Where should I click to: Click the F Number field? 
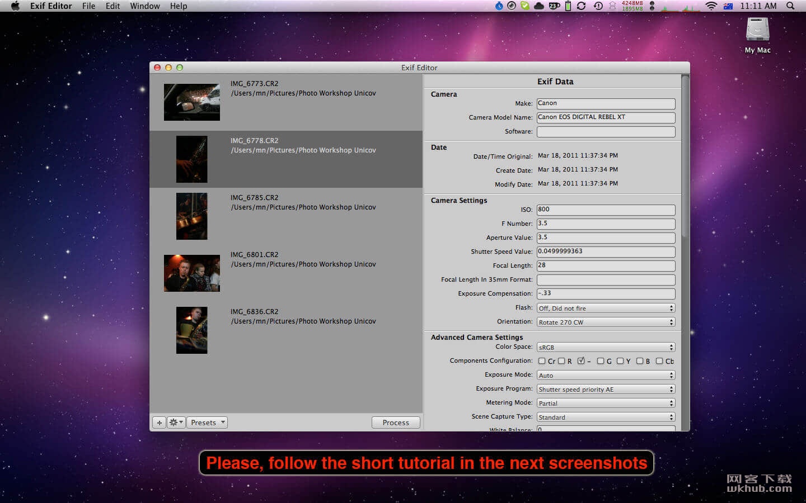click(606, 224)
